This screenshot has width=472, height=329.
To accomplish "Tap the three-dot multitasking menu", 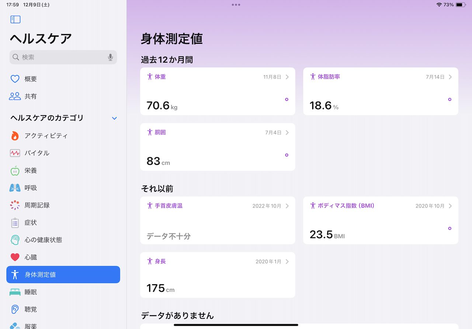I will [x=236, y=5].
